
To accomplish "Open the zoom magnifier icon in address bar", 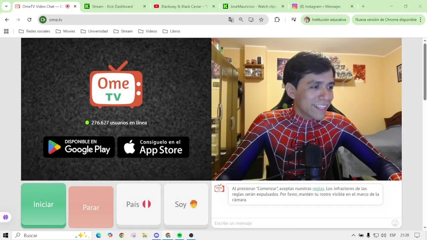I will (241, 20).
